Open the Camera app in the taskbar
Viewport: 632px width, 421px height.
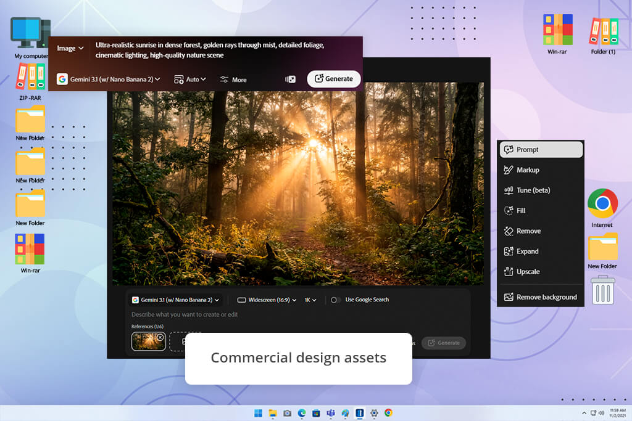(287, 413)
